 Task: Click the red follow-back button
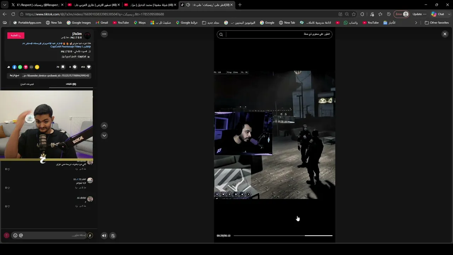tap(16, 35)
